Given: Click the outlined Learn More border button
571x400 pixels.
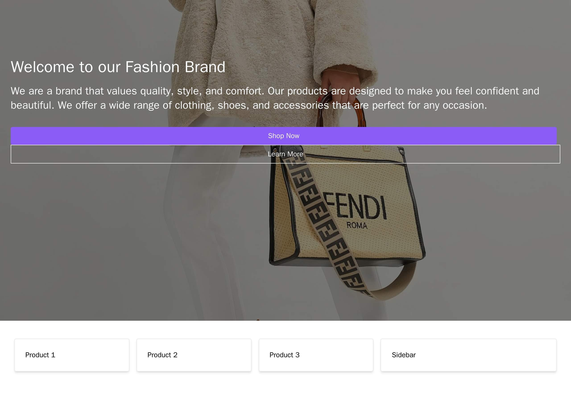Looking at the screenshot, I should click(285, 154).
